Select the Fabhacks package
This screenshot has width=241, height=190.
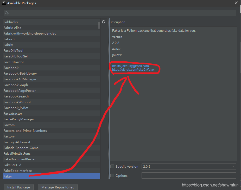pyautogui.click(x=52, y=22)
